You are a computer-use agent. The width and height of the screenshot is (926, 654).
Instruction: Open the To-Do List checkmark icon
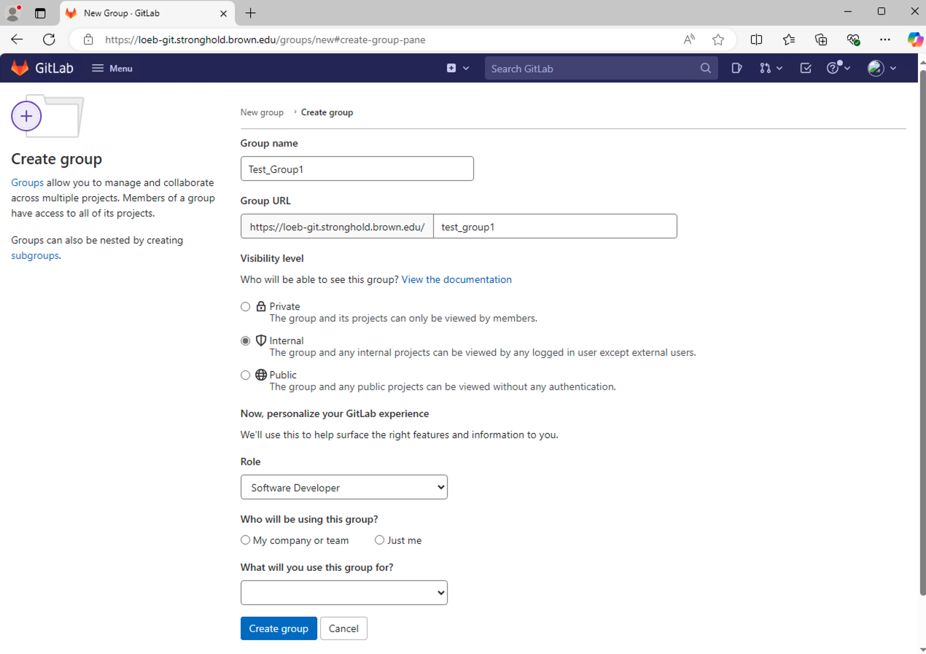click(805, 69)
